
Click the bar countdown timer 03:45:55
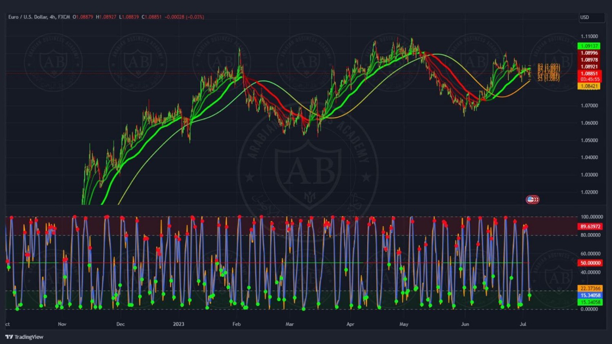point(589,79)
